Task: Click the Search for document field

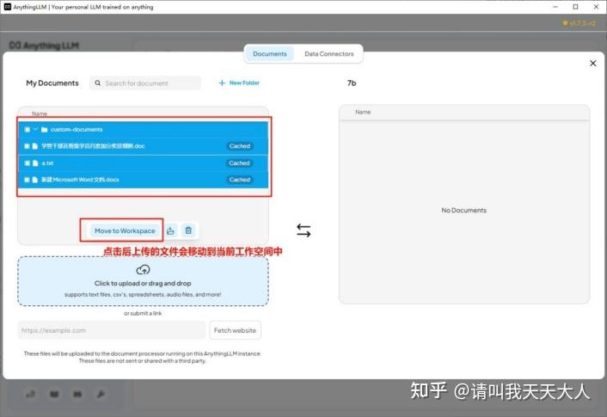Action: (x=145, y=83)
